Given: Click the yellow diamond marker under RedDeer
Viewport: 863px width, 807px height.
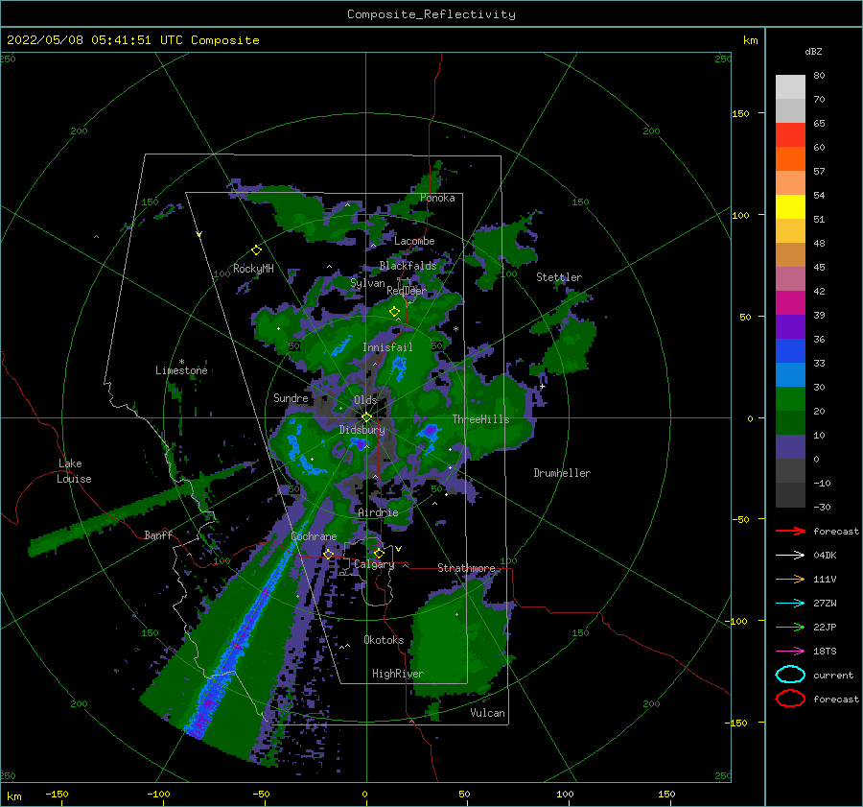Looking at the screenshot, I should click(x=395, y=312).
